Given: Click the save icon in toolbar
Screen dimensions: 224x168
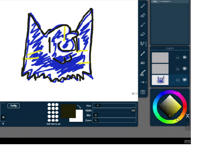Looking at the screenshot, I should (x=143, y=92).
